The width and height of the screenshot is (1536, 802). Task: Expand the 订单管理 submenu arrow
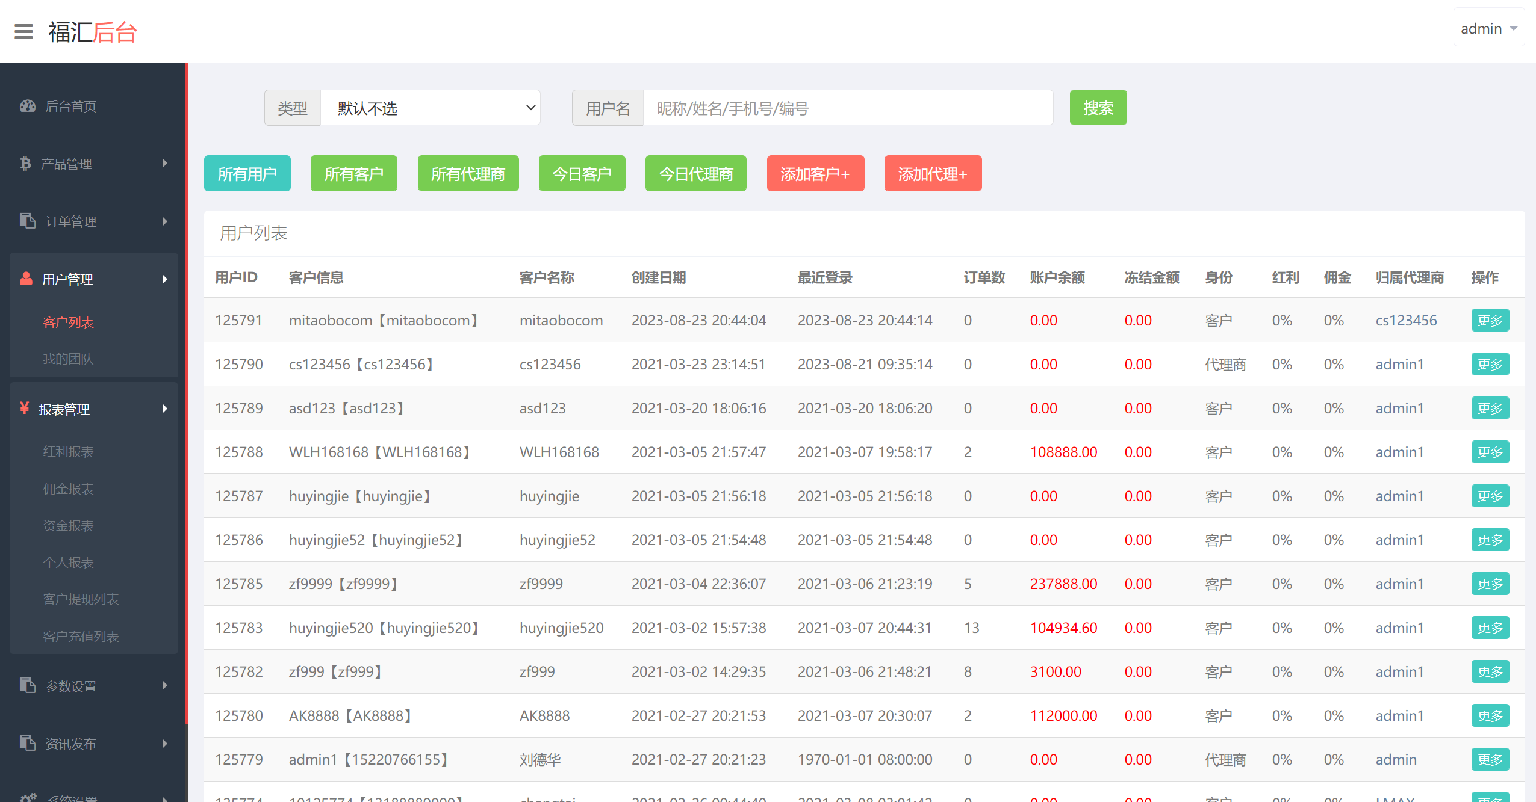pos(165,221)
